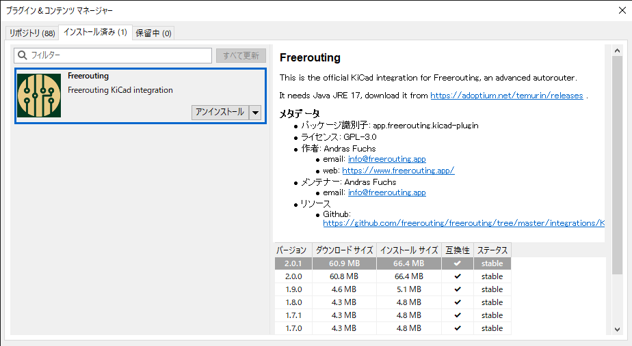The height and width of the screenshot is (346, 632).
Task: Open the uninstall button dropdown arrow
Action: [255, 113]
